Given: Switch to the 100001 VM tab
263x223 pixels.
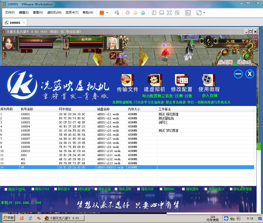Looking at the screenshot, I should click(x=15, y=23).
